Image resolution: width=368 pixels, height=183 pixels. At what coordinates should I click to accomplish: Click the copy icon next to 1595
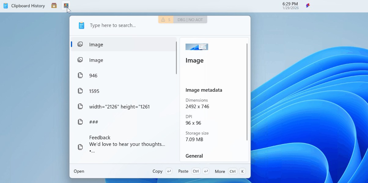pyautogui.click(x=80, y=91)
